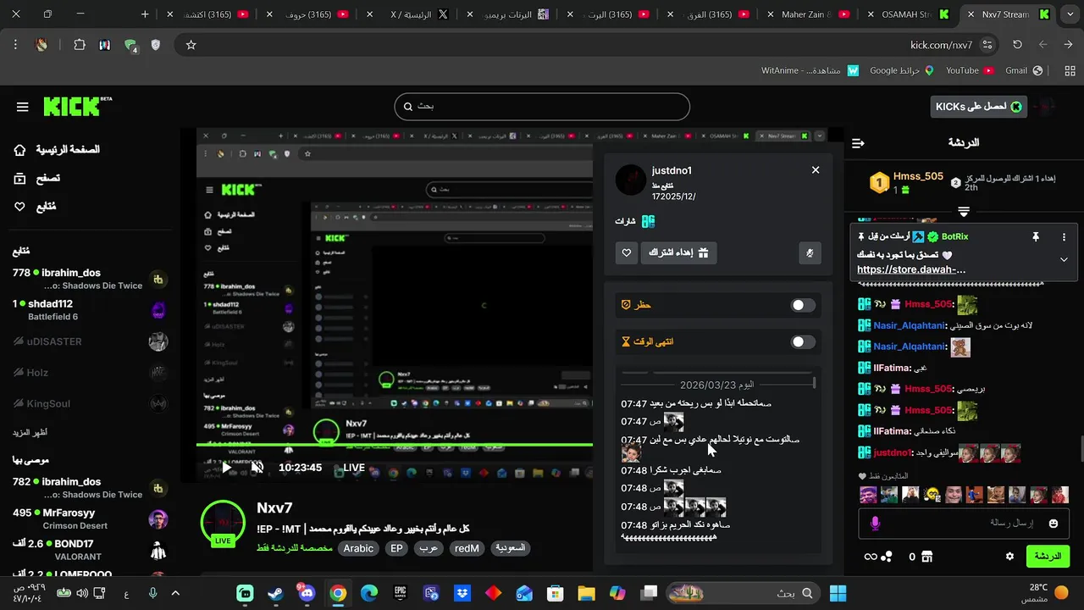1084x610 pixels.
Task: Click justdno1 username in chat
Action: 892,452
